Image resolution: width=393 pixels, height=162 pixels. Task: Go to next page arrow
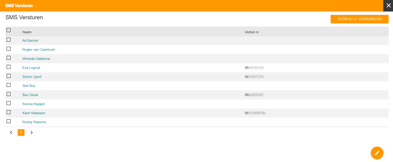31,132
